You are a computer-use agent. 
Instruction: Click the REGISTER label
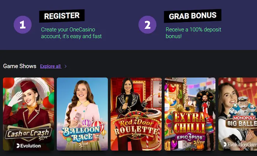coord(62,16)
